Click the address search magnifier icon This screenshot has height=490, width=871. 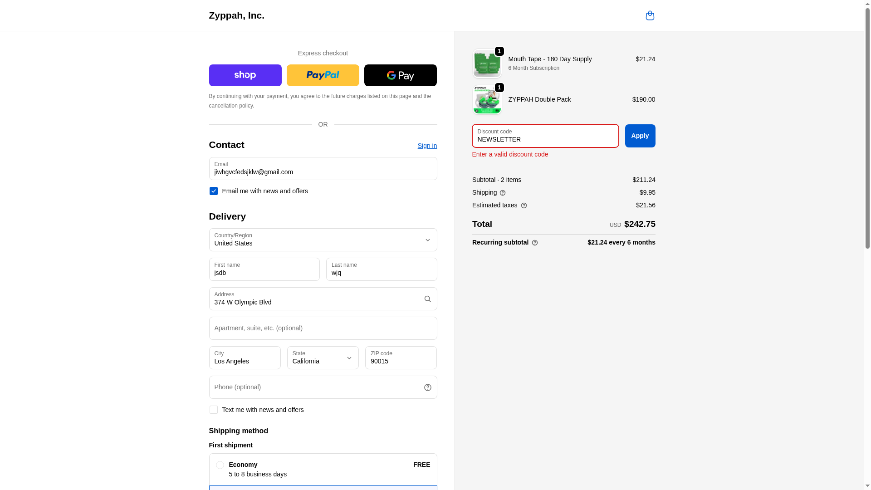pyautogui.click(x=427, y=299)
